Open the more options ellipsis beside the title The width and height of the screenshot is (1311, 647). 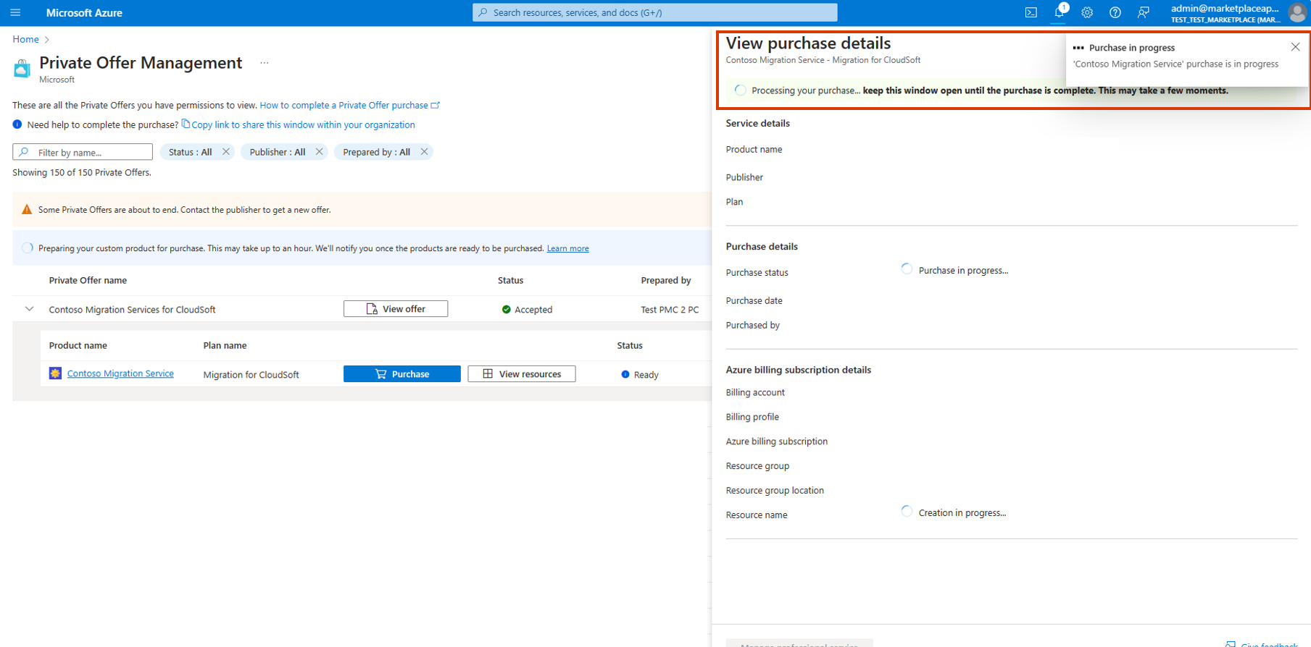(265, 63)
